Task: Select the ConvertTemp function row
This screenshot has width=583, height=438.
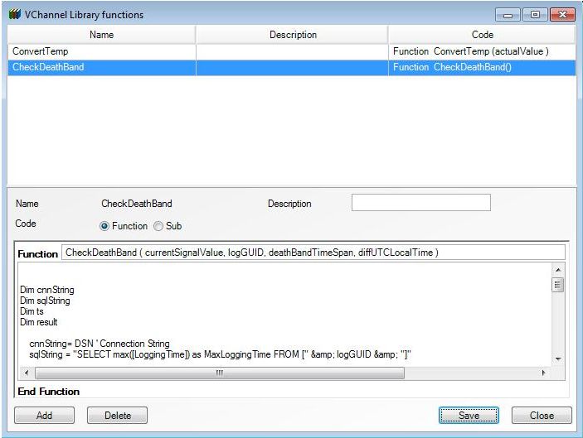Action: click(101, 51)
